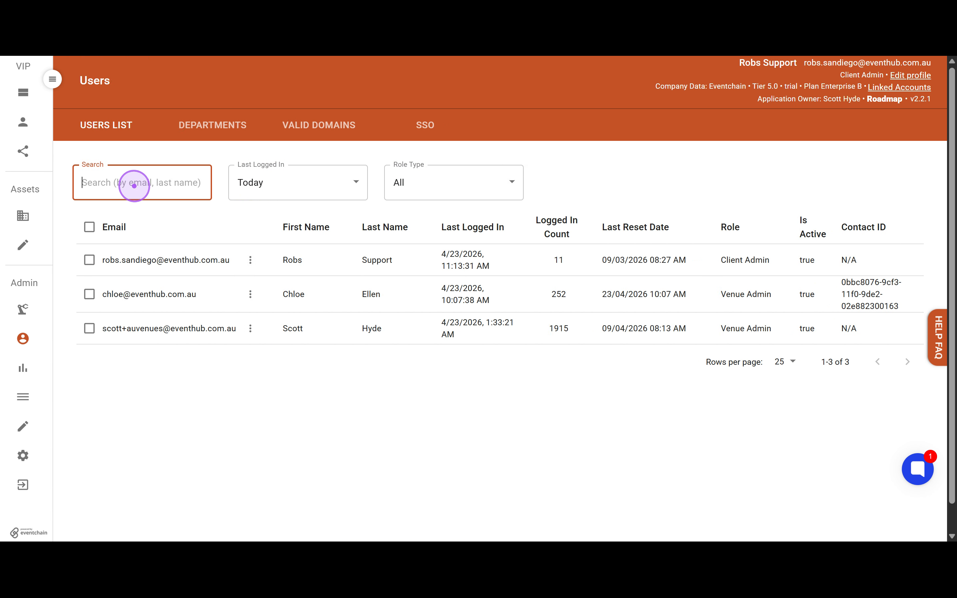Expand the Last Logged In dropdown
Image resolution: width=957 pixels, height=598 pixels.
[298, 183]
